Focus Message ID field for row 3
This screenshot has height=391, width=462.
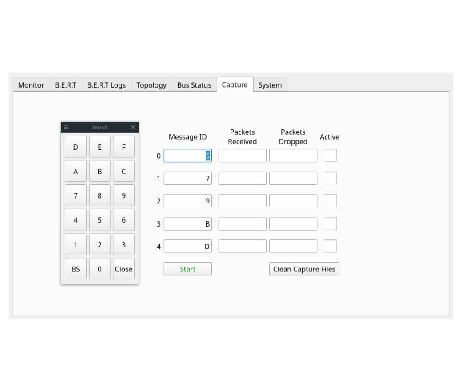click(187, 224)
